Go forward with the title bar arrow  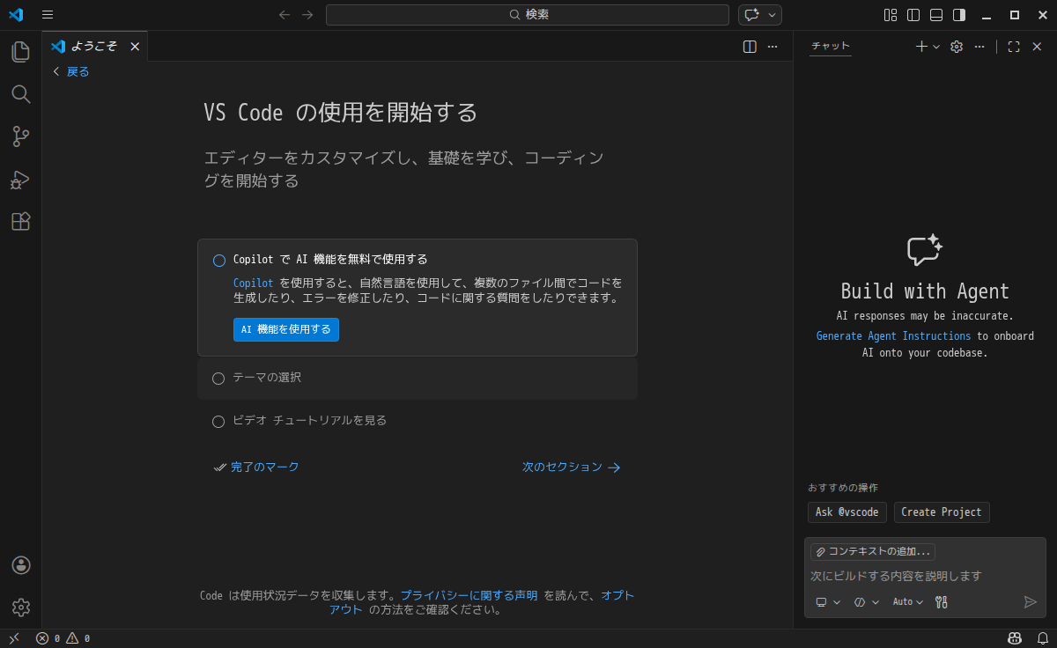(x=307, y=15)
